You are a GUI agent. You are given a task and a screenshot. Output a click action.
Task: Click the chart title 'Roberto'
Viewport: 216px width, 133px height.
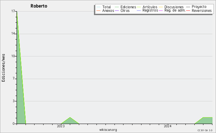tap(39, 6)
